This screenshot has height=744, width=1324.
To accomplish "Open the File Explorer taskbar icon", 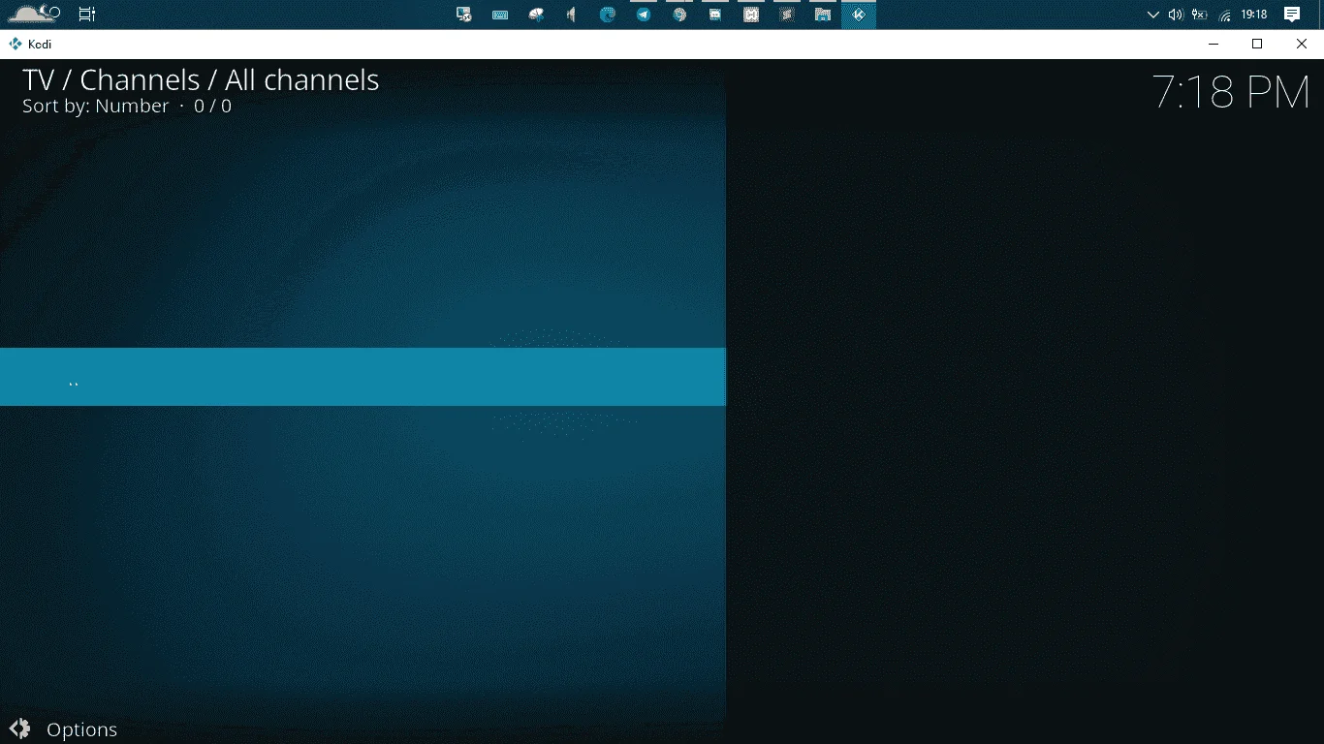I will (823, 15).
